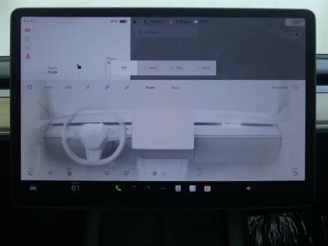Toggle the A/C button
Image resolution: width=328 pixels, height=246 pixels.
pyautogui.click(x=68, y=87)
